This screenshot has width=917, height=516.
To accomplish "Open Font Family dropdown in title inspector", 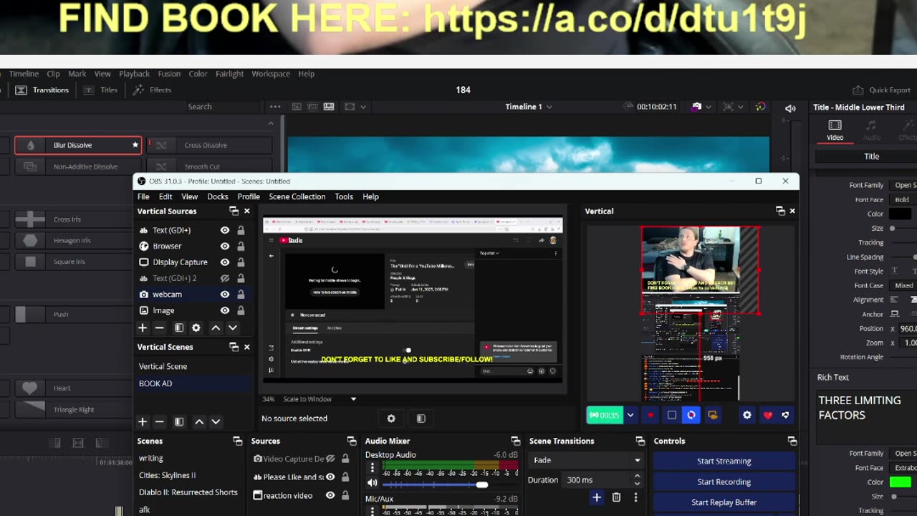I will coord(904,185).
